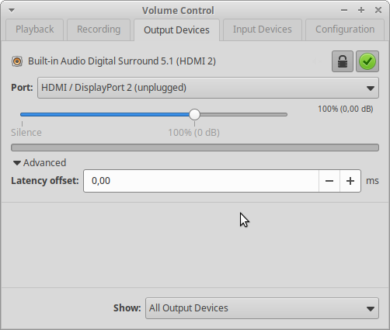Open the Port dropdown for HDMI / DisplayPort 2

(208, 88)
